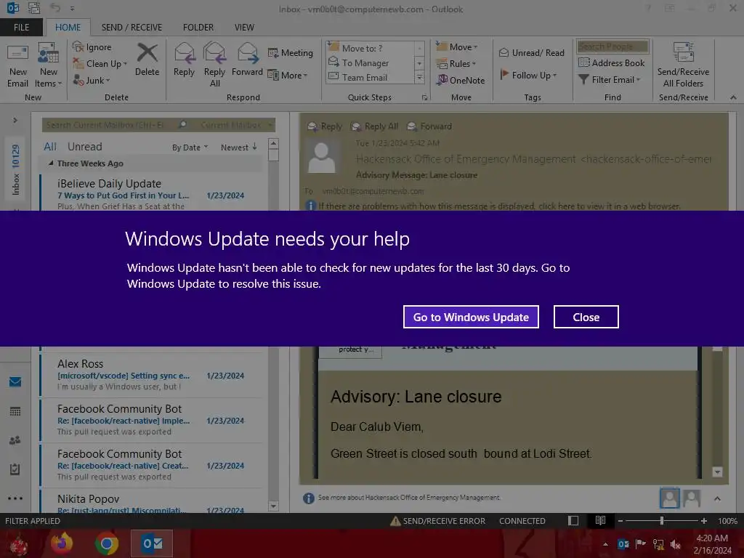Image resolution: width=744 pixels, height=558 pixels.
Task: Open Firefox from taskbar
Action: (x=62, y=543)
